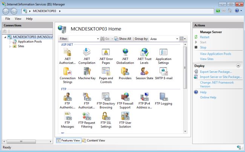
Task: Open the Filter dropdown arrow
Action: point(98,39)
